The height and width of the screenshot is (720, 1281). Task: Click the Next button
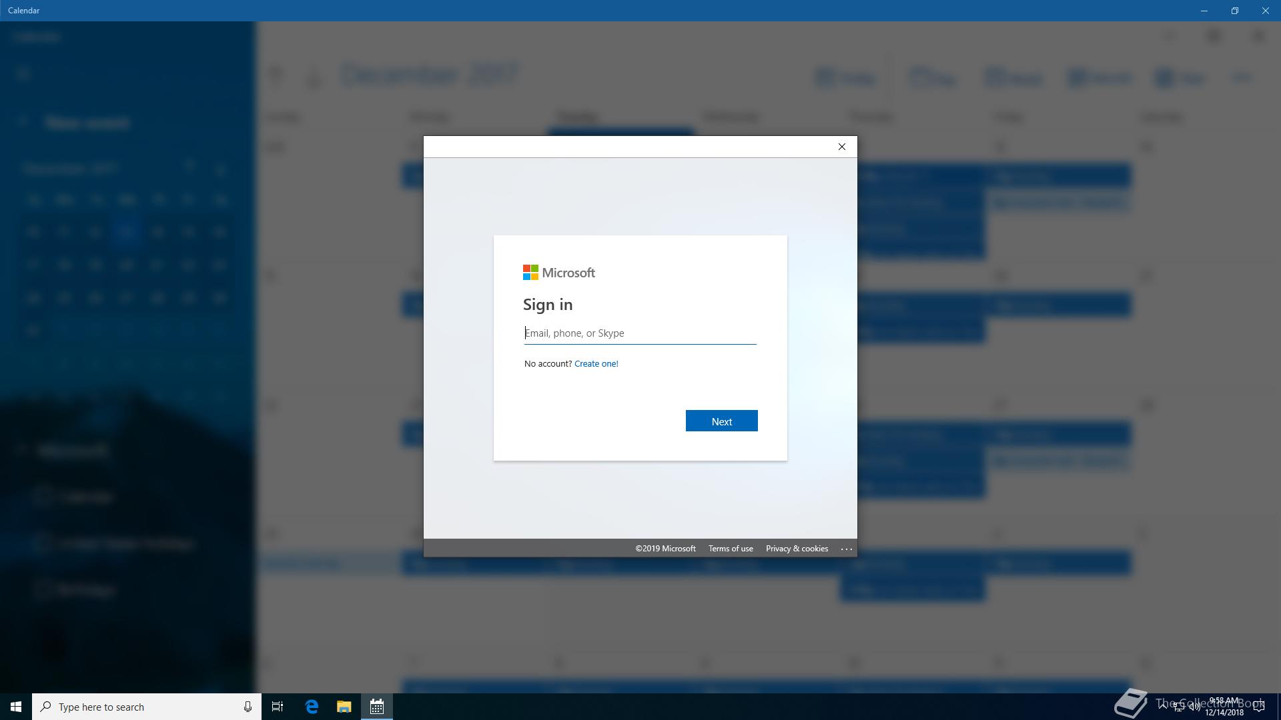721,421
